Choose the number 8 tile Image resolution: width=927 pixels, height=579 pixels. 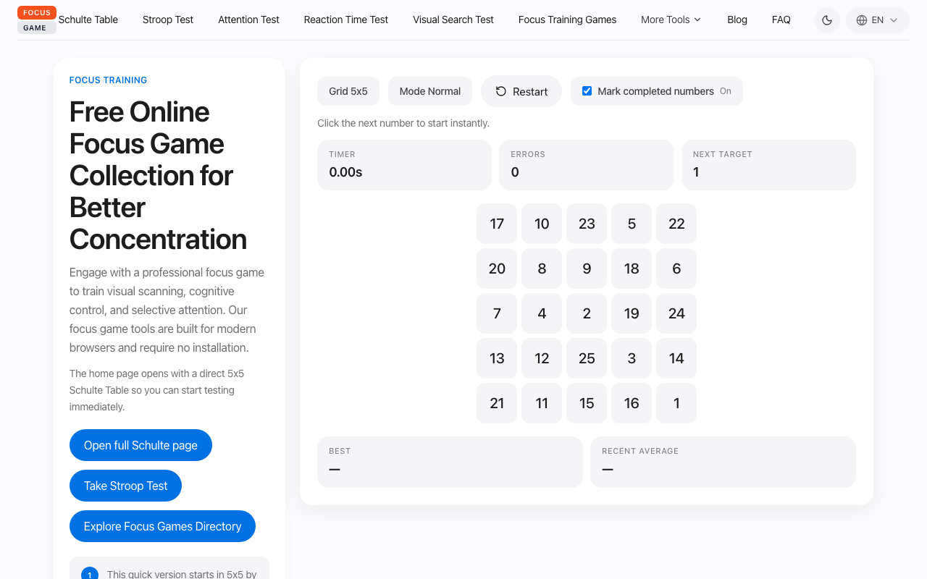pyautogui.click(x=542, y=269)
